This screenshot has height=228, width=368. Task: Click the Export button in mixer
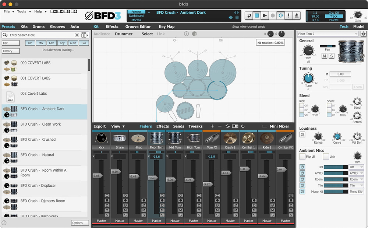pos(100,126)
